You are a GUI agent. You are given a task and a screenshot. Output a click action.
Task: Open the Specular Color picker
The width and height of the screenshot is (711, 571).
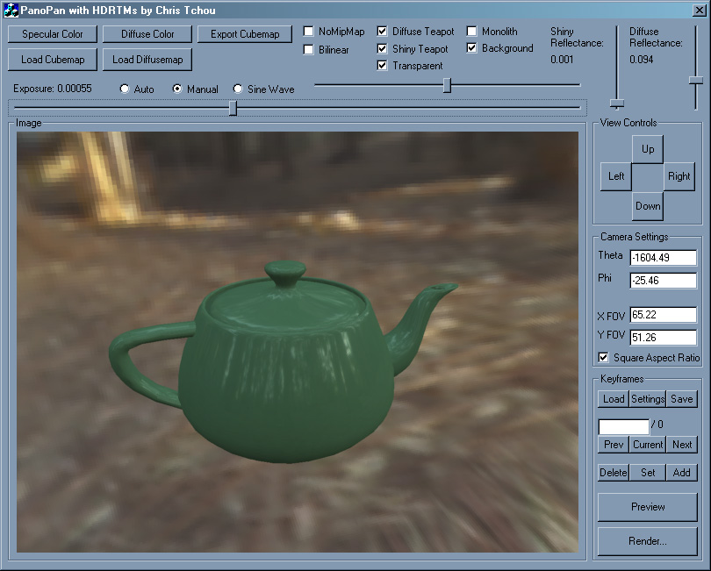point(53,34)
